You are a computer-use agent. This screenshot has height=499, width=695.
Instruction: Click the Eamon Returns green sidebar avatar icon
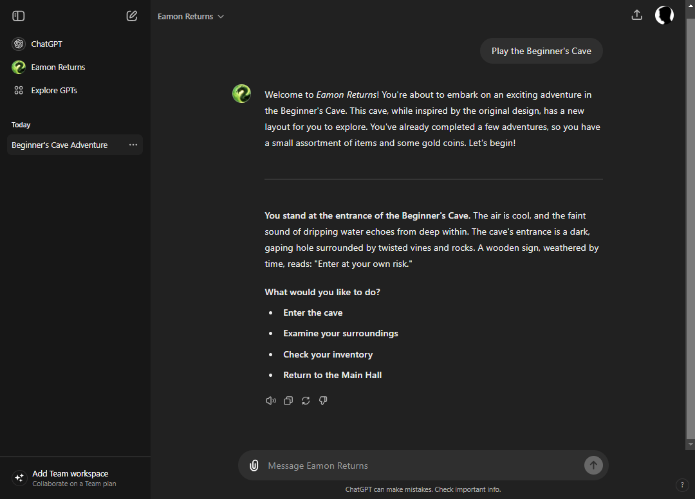coord(19,68)
